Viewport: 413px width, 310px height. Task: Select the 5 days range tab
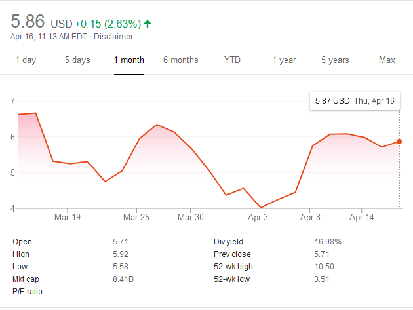(77, 60)
